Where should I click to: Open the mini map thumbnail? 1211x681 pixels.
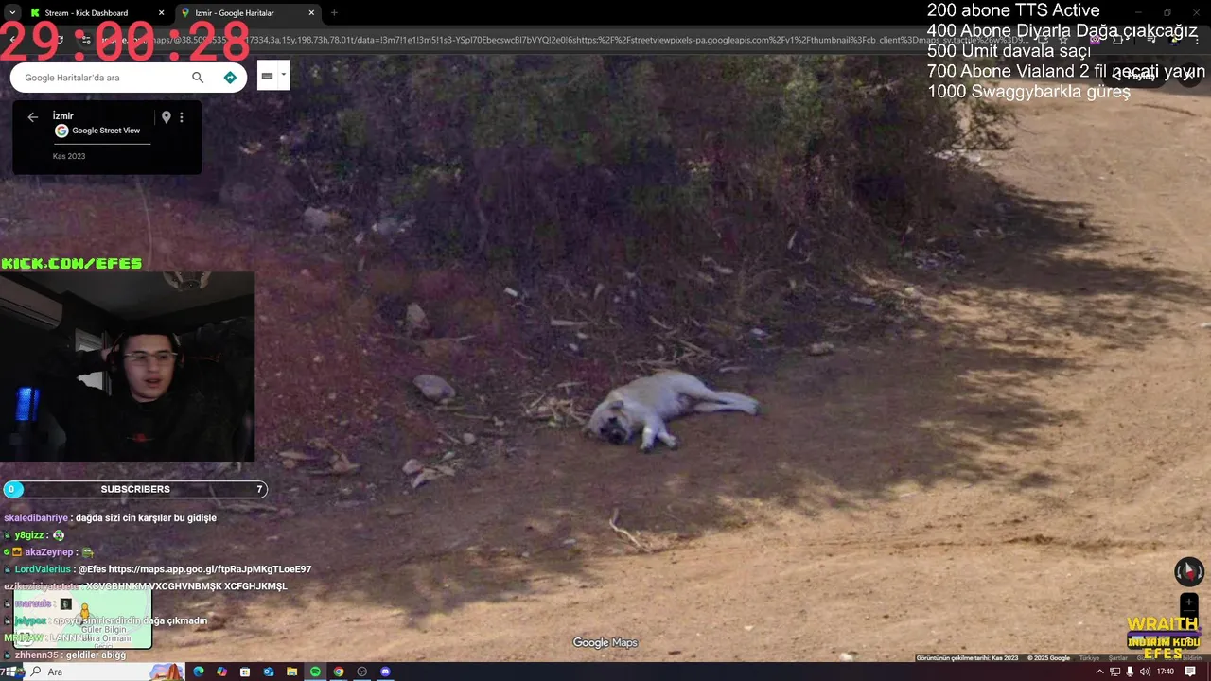pyautogui.click(x=82, y=618)
